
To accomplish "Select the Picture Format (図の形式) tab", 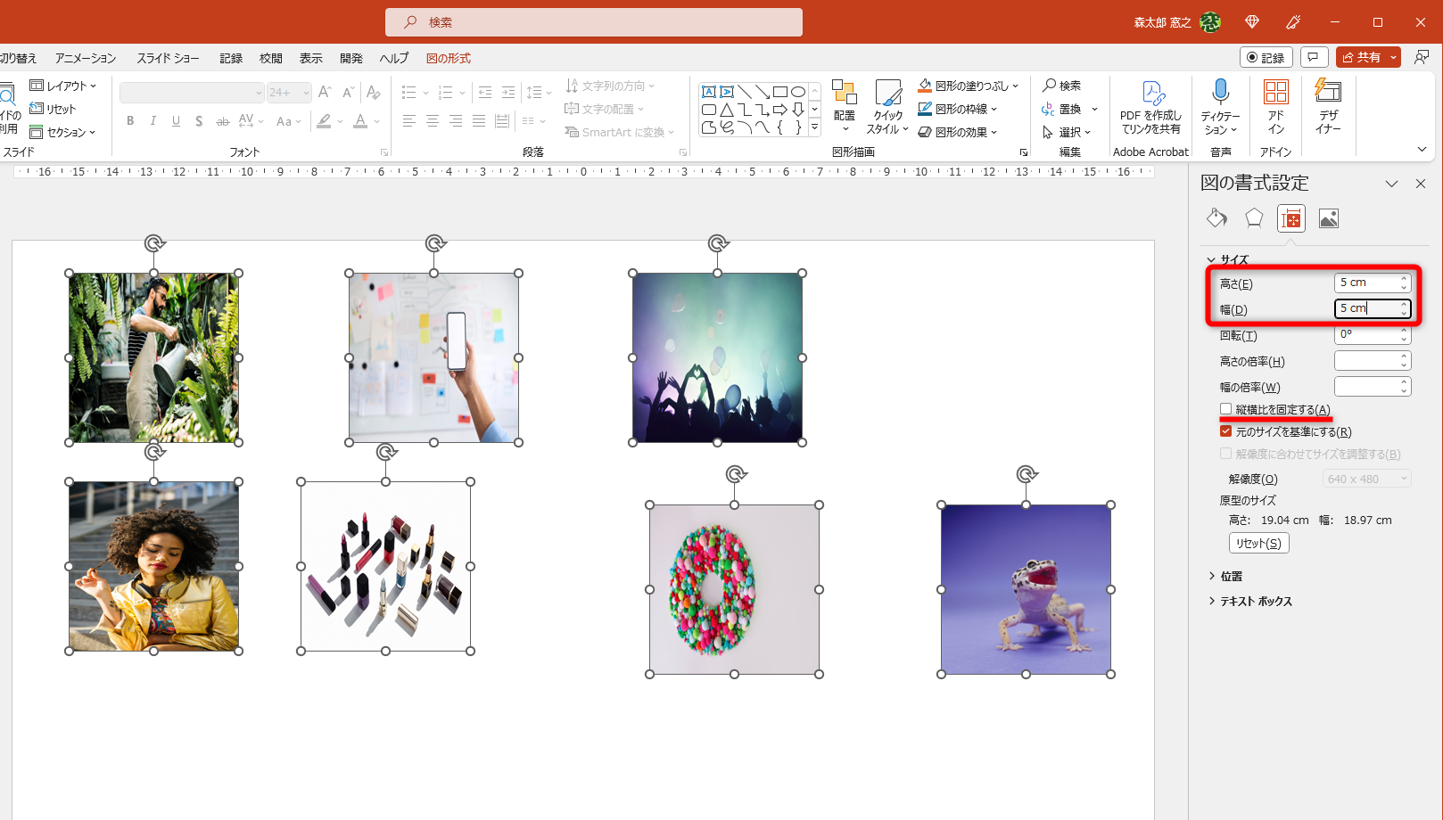I will [x=449, y=58].
